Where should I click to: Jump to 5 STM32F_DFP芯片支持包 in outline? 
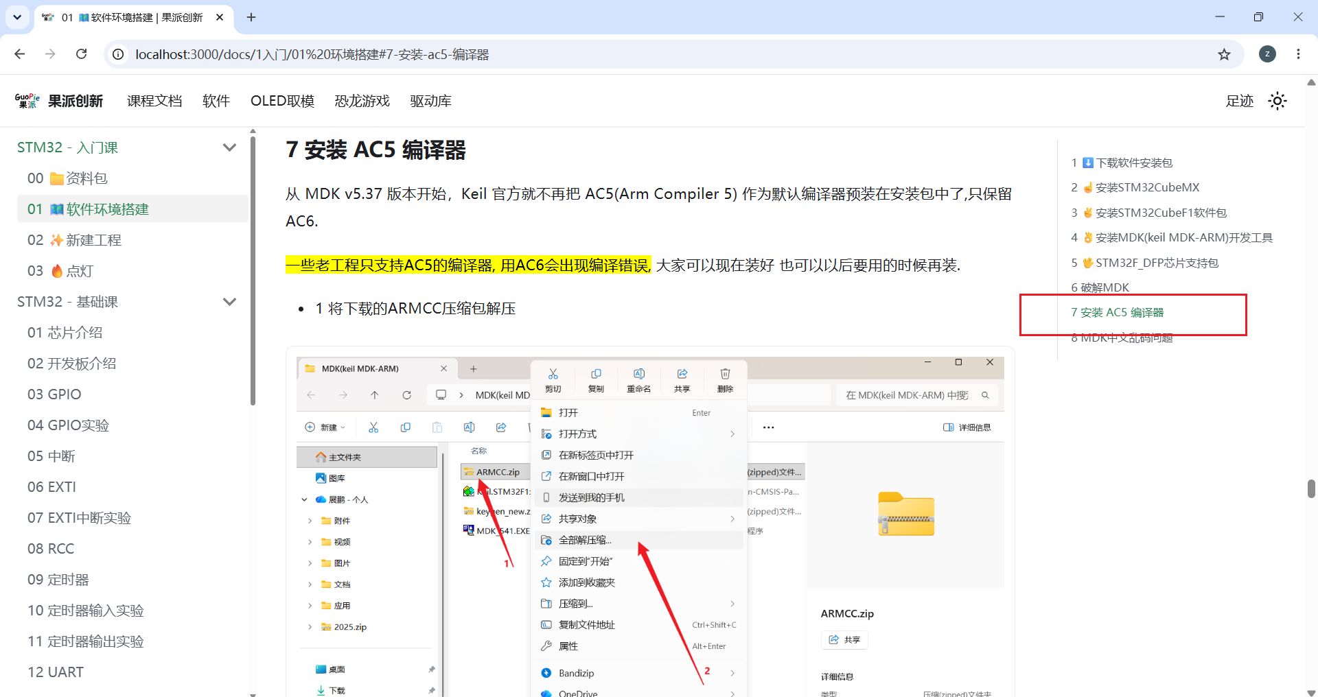[x=1145, y=263]
